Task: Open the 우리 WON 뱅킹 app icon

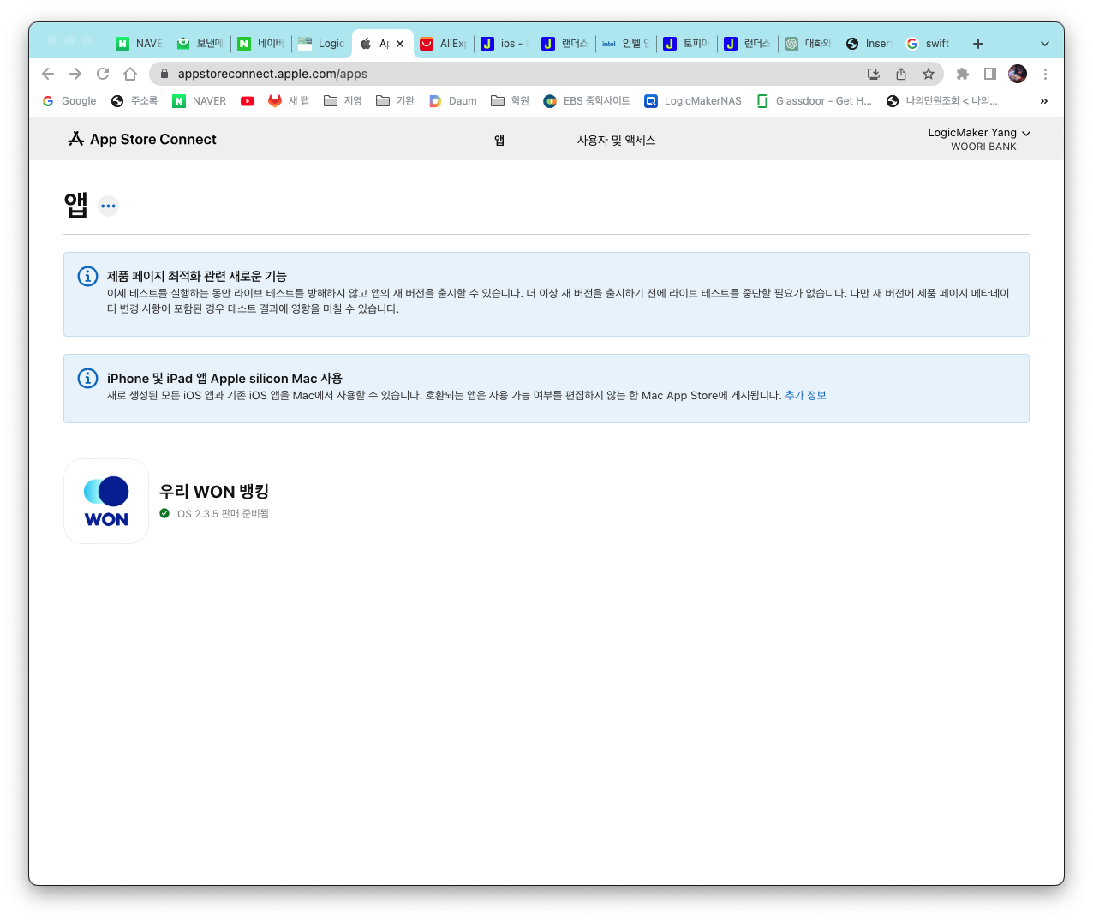Action: coord(106,501)
